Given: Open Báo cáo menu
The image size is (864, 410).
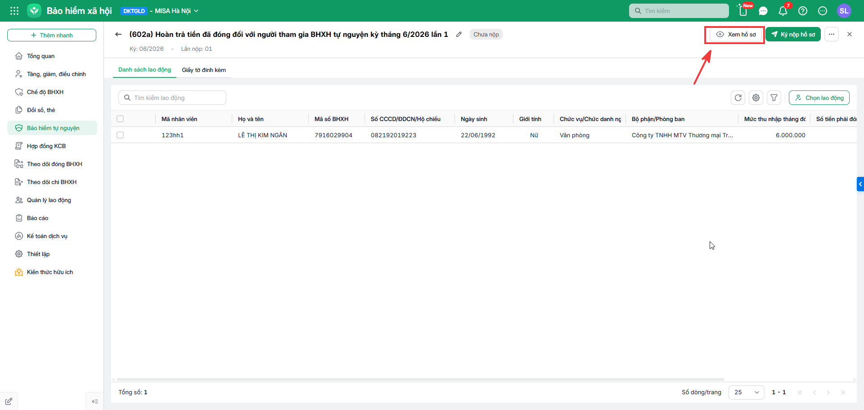Looking at the screenshot, I should click(52, 218).
